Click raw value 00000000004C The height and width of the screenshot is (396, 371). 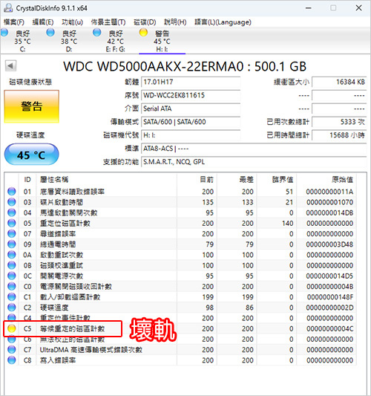pos(329,328)
